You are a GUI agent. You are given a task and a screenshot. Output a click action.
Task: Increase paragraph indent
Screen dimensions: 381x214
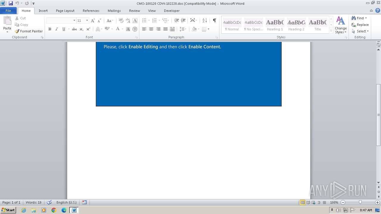click(183, 21)
